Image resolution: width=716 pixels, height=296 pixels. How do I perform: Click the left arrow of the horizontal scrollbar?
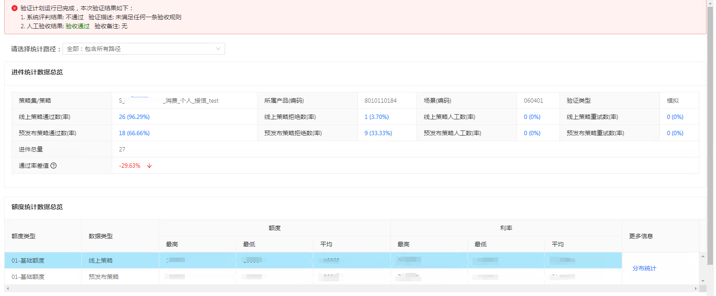(x=8, y=289)
